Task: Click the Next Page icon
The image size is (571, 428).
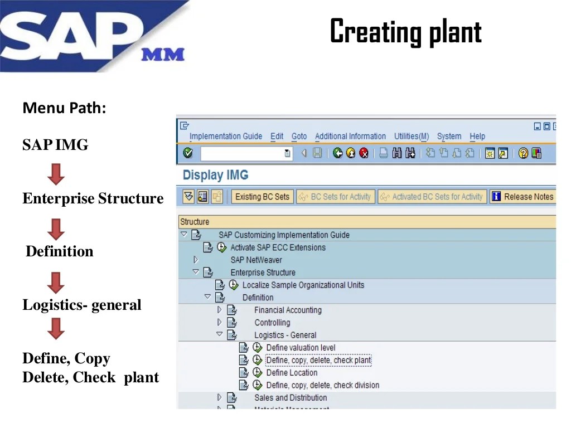Action: point(457,153)
